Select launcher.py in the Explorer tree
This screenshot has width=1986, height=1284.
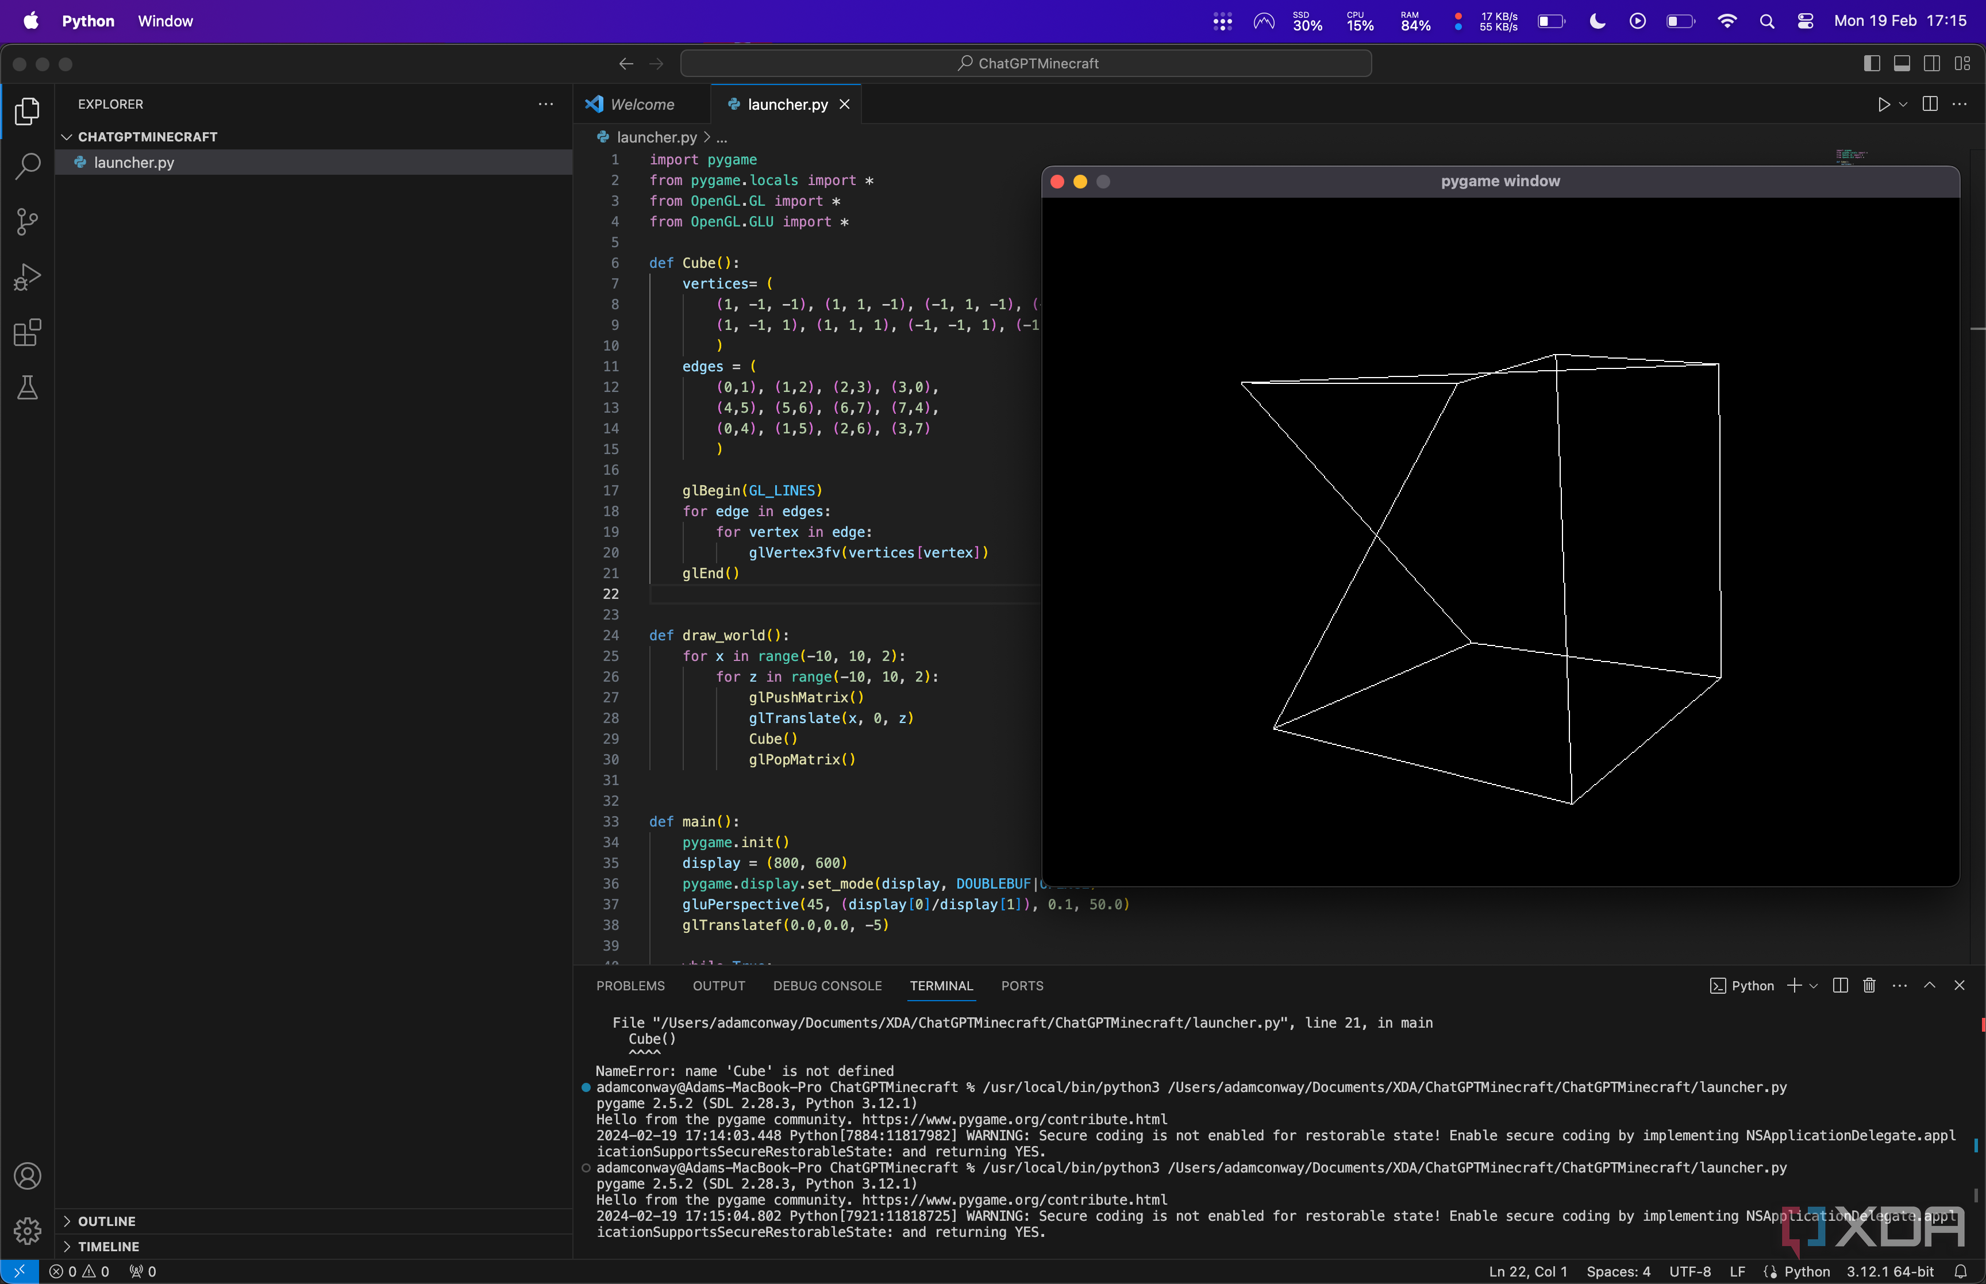tap(313, 163)
